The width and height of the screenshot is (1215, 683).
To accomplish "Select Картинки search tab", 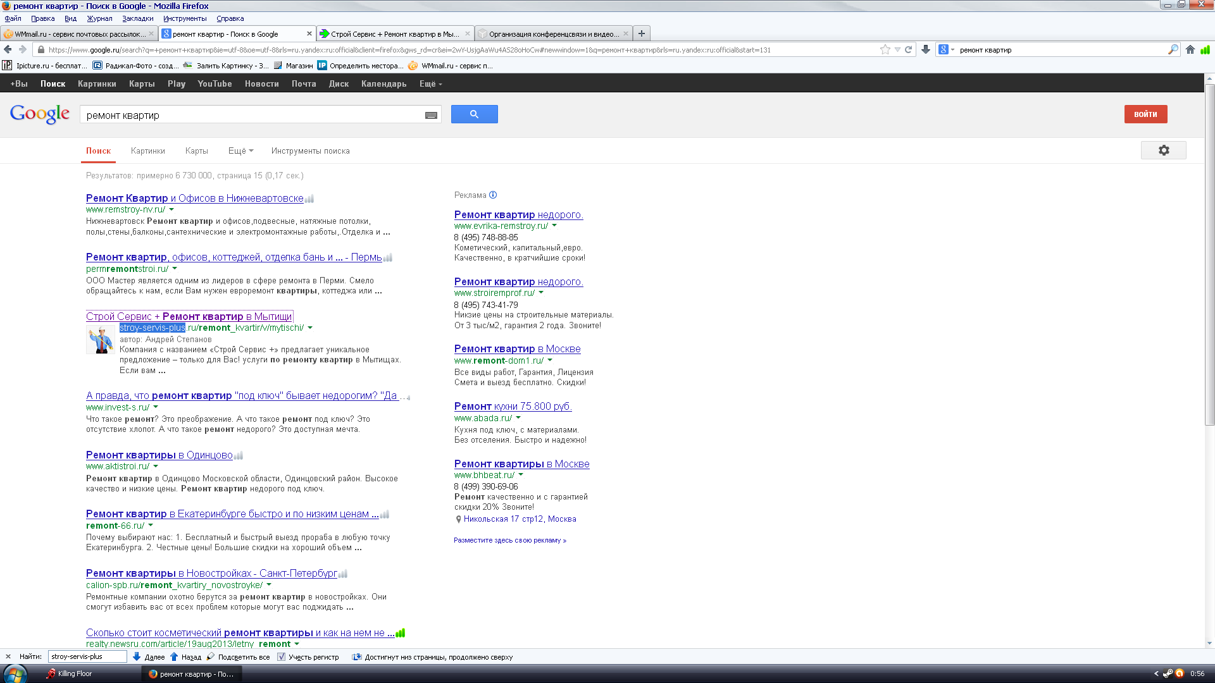I will (x=147, y=151).
